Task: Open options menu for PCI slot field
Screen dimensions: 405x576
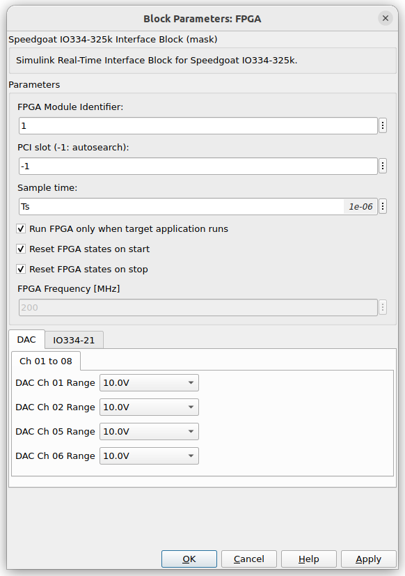Action: point(383,166)
